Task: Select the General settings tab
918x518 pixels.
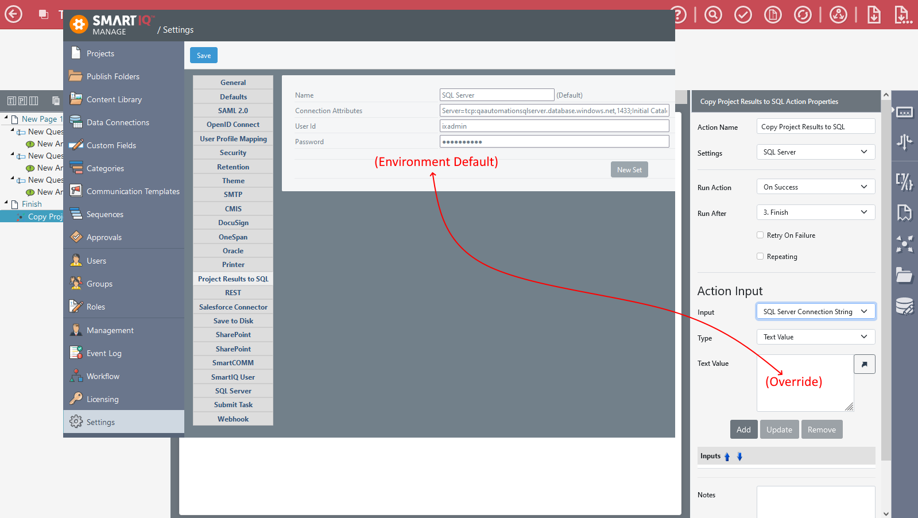Action: [x=233, y=83]
